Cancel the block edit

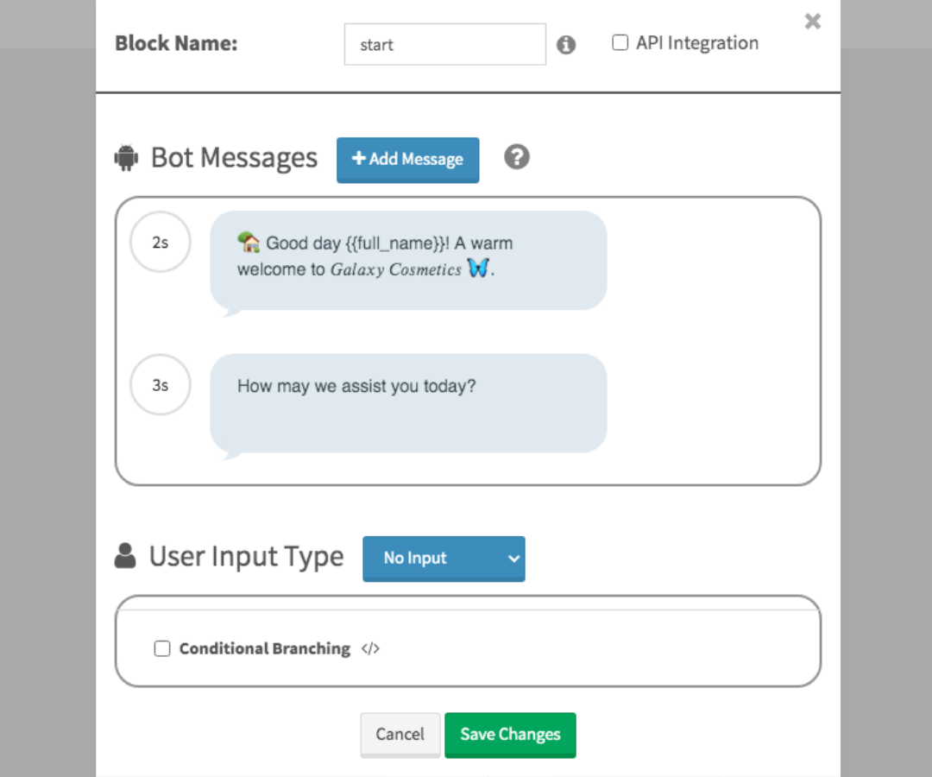click(x=400, y=735)
